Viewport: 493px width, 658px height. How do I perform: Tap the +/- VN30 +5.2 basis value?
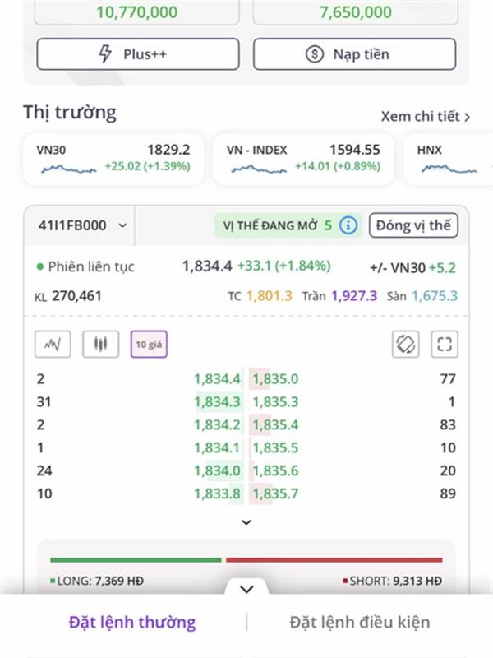click(412, 268)
